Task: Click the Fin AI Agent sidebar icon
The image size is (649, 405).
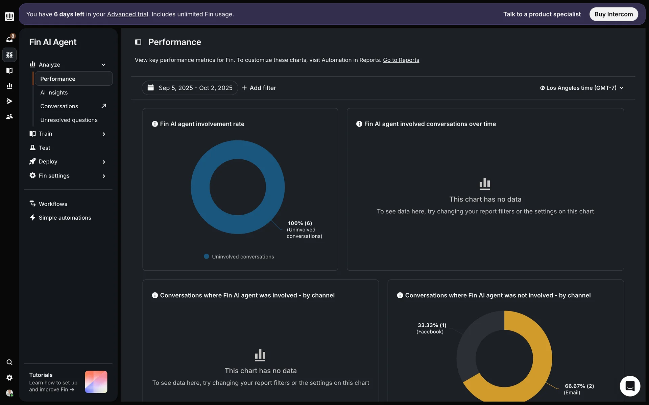Action: pyautogui.click(x=9, y=55)
